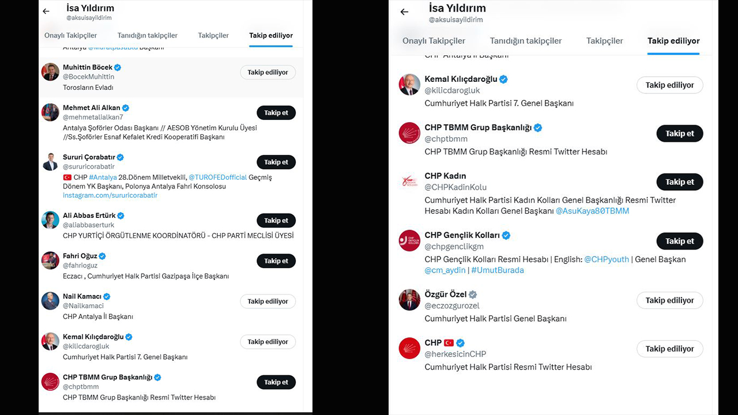The height and width of the screenshot is (415, 738).
Task: Follow Ali Abbas Ertürk
Action: click(x=276, y=221)
